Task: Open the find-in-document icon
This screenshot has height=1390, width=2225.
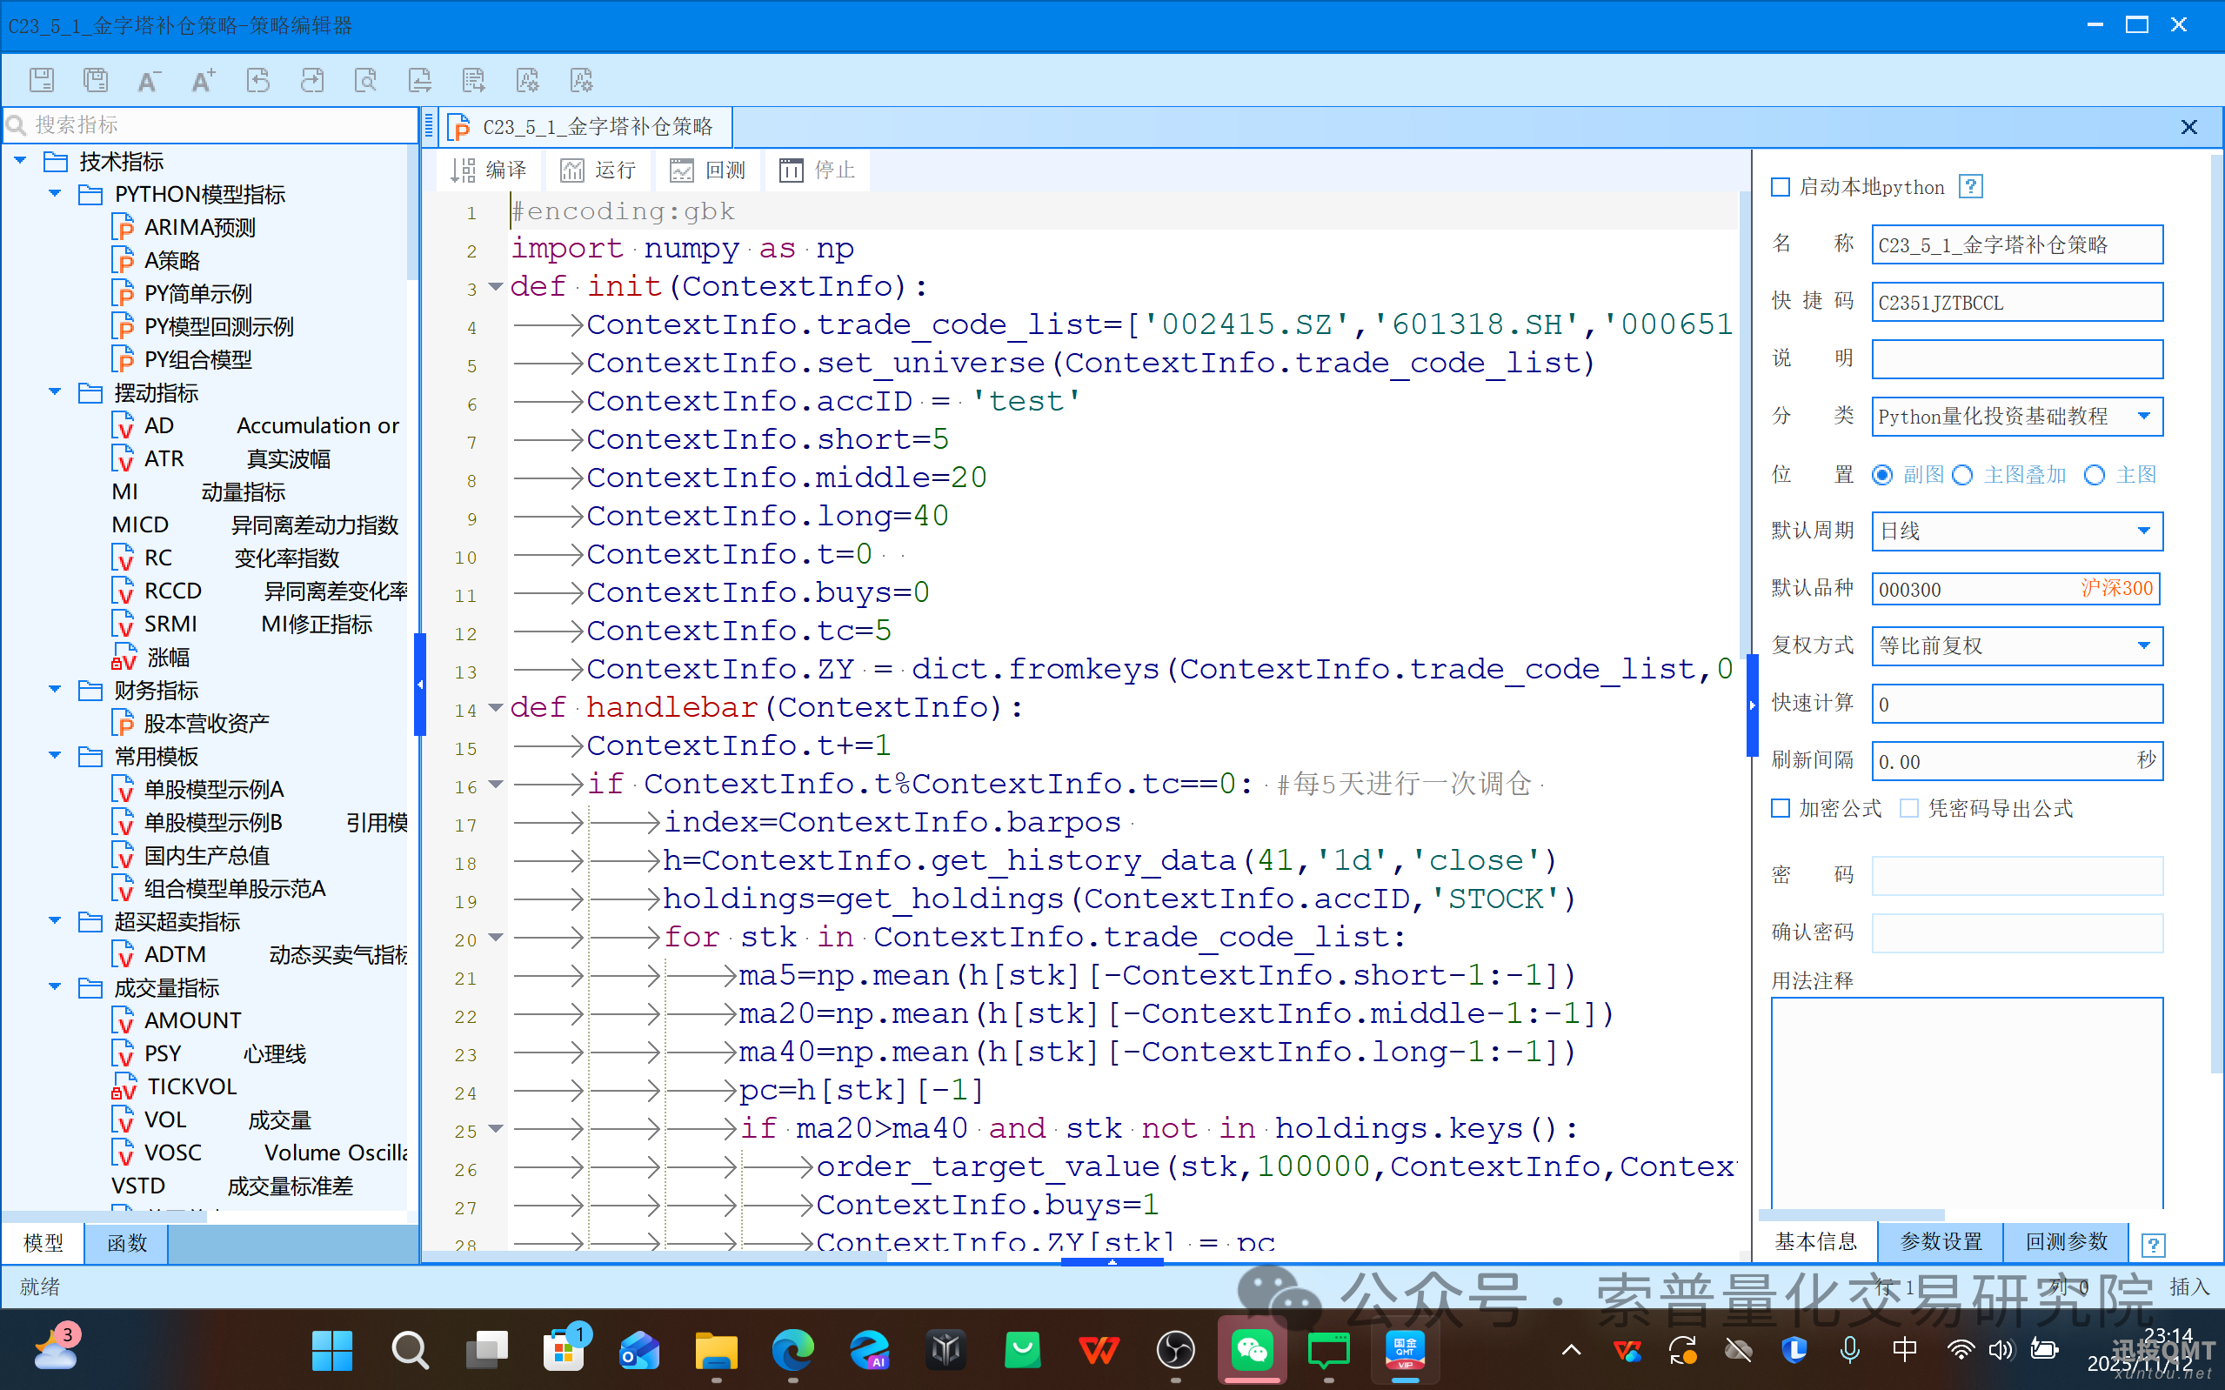Action: (366, 80)
